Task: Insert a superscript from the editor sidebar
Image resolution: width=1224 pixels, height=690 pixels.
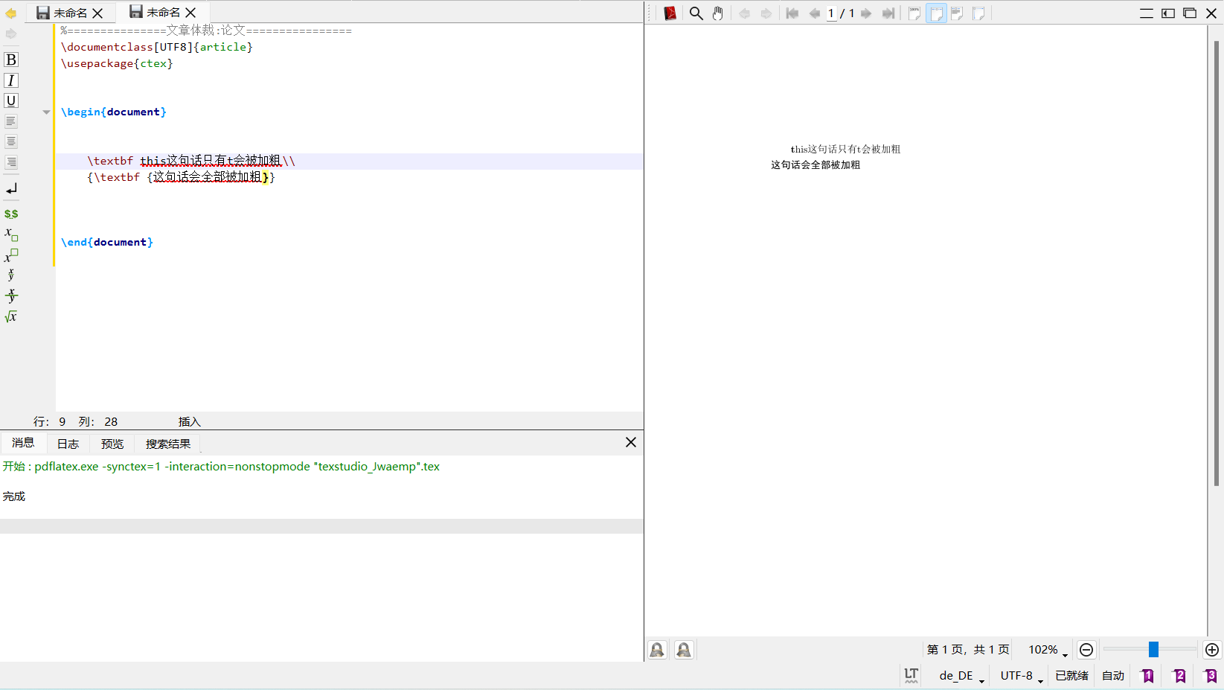Action: point(11,255)
